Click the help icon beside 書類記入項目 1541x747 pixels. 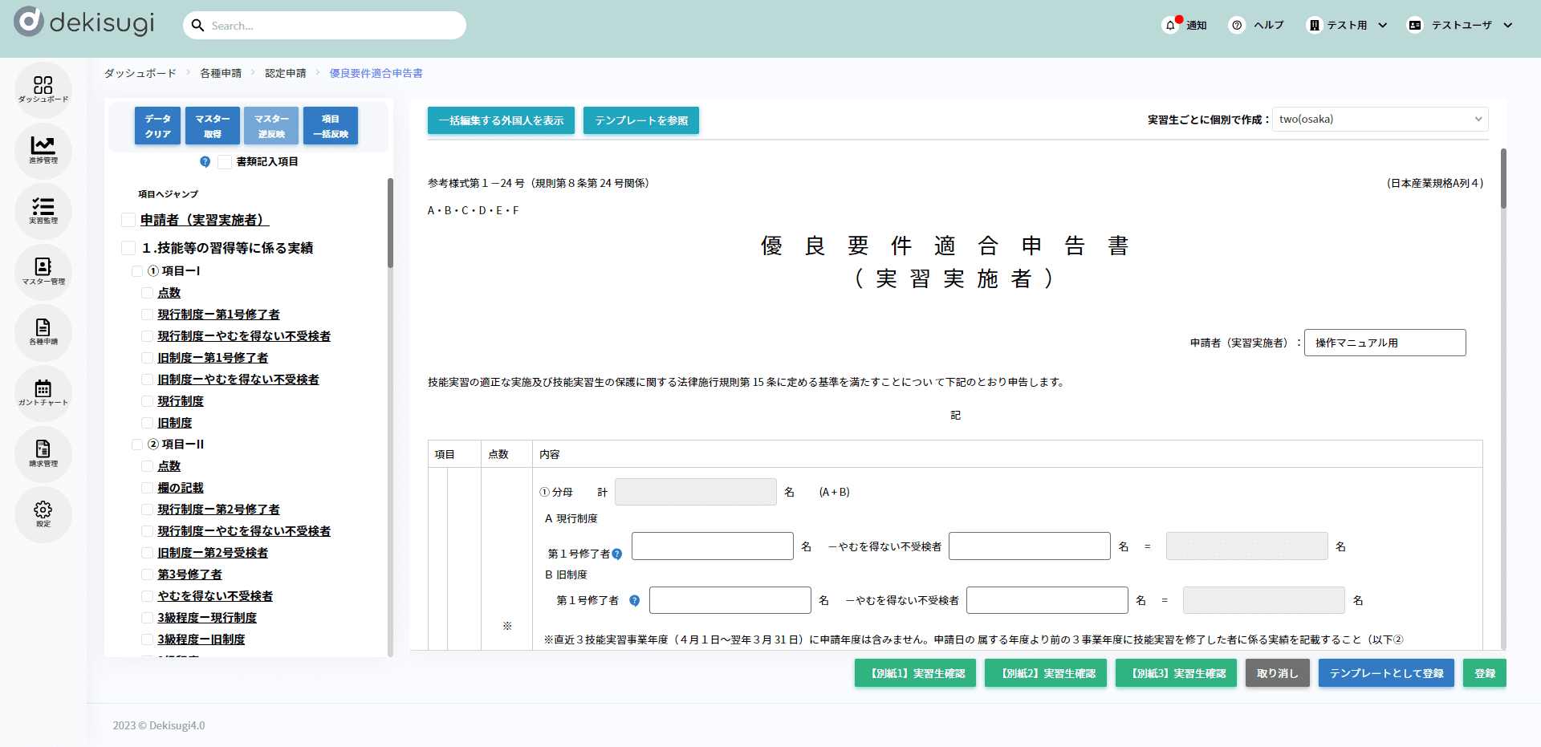tap(205, 162)
